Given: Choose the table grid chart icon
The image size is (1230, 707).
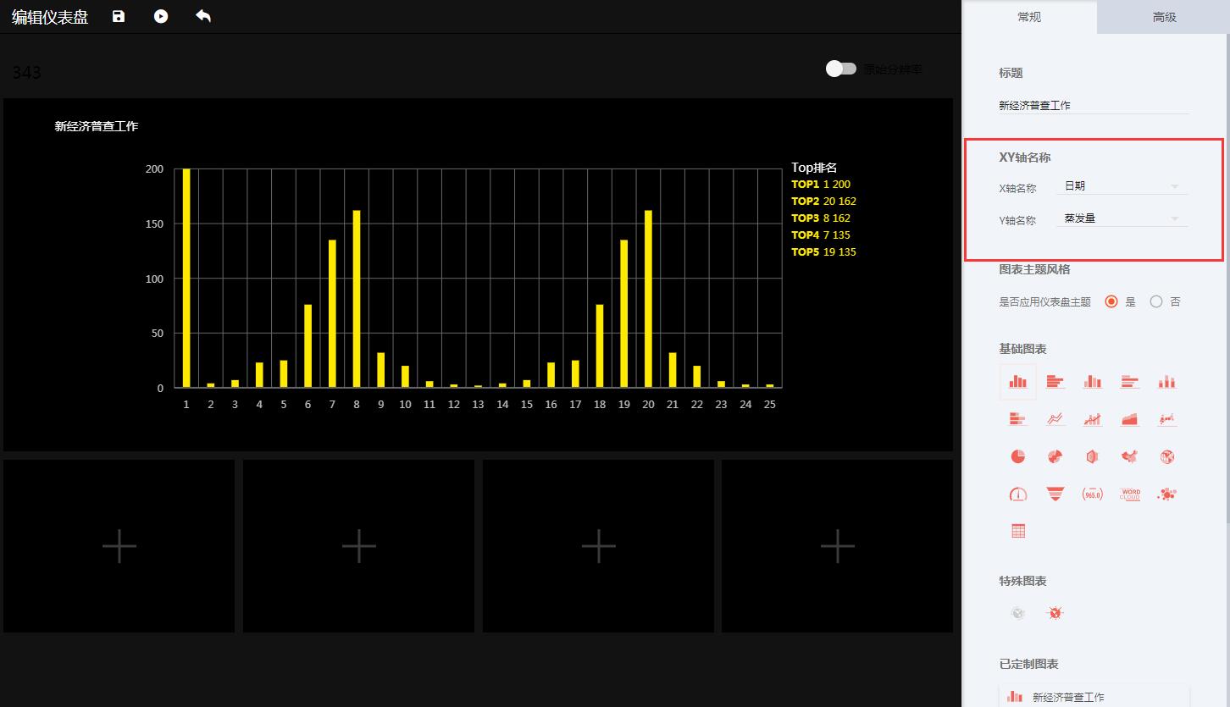Looking at the screenshot, I should 1018,531.
